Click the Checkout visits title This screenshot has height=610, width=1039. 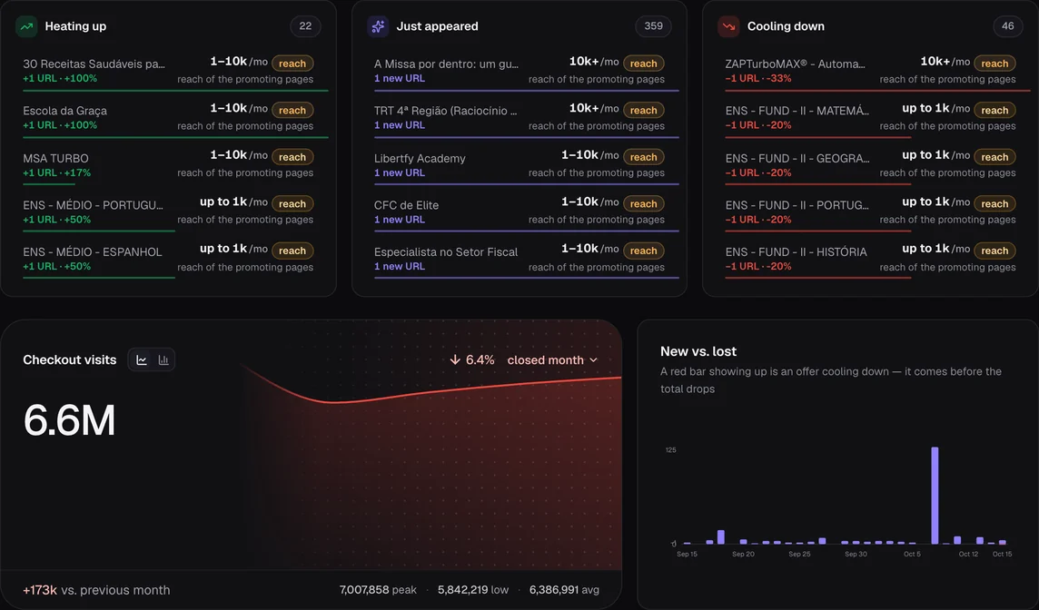coord(70,359)
